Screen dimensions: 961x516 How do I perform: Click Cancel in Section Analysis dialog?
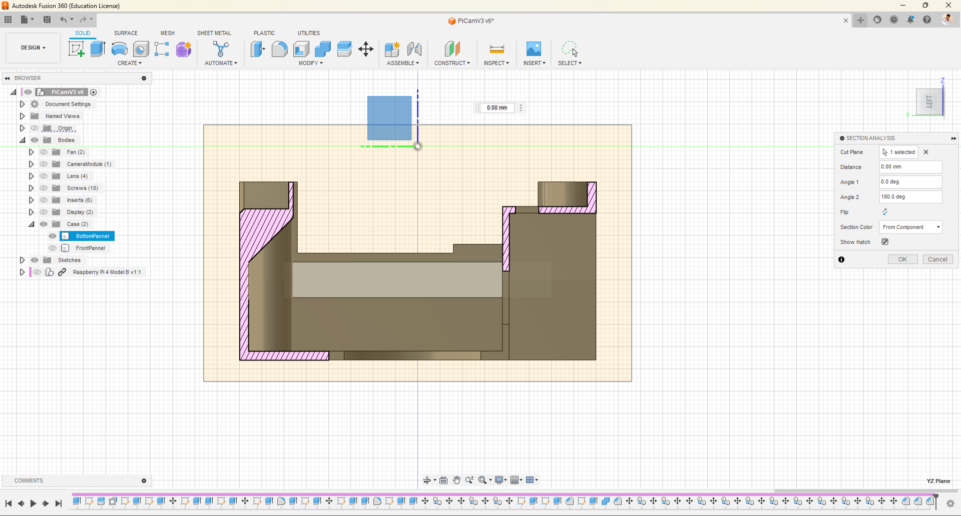(x=937, y=259)
